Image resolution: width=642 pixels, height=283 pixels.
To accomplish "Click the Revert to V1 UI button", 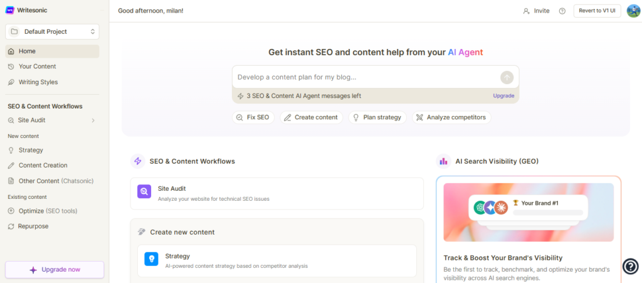I will [597, 11].
